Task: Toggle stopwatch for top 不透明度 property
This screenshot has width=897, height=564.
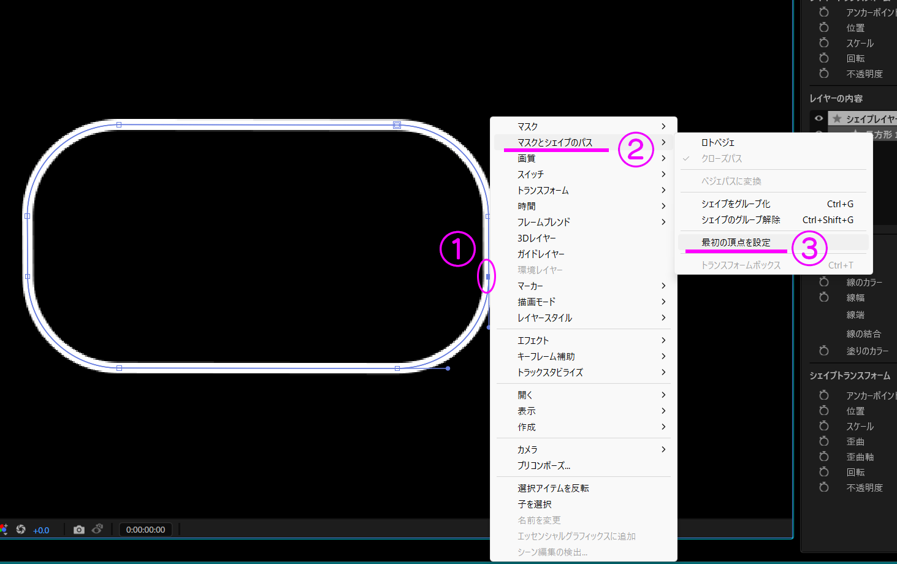Action: (x=824, y=74)
